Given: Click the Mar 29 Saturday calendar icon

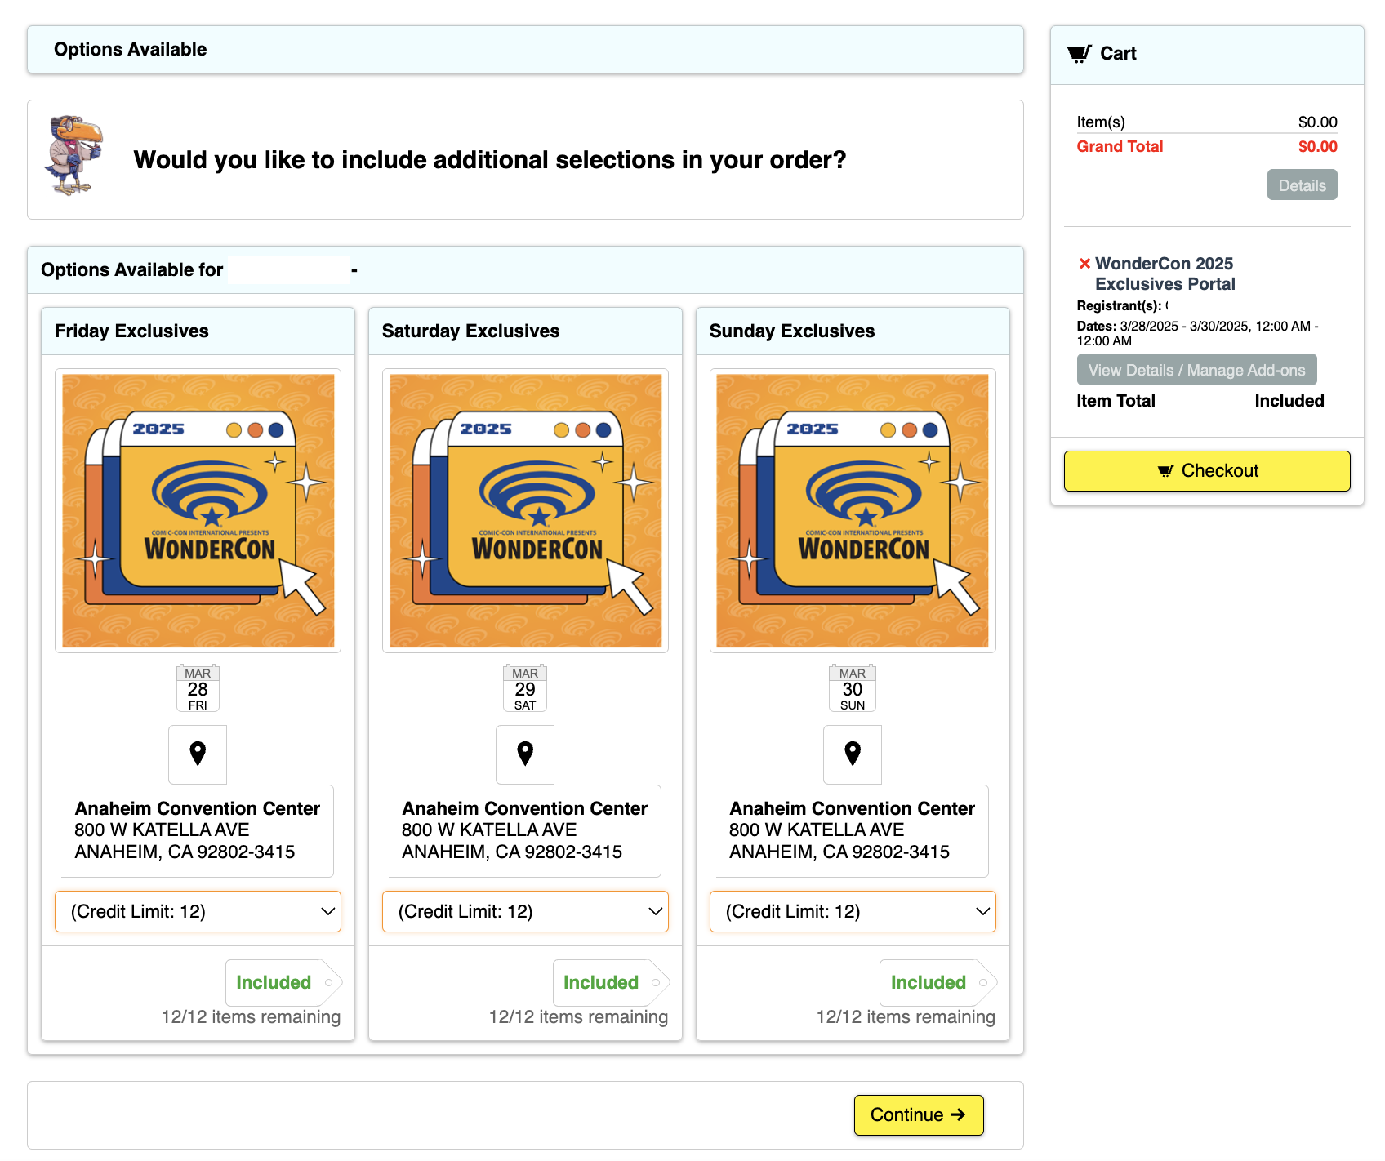Looking at the screenshot, I should 525,689.
